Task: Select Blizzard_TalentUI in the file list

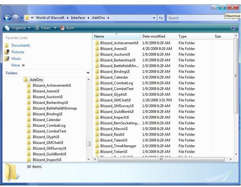Action: [114, 140]
